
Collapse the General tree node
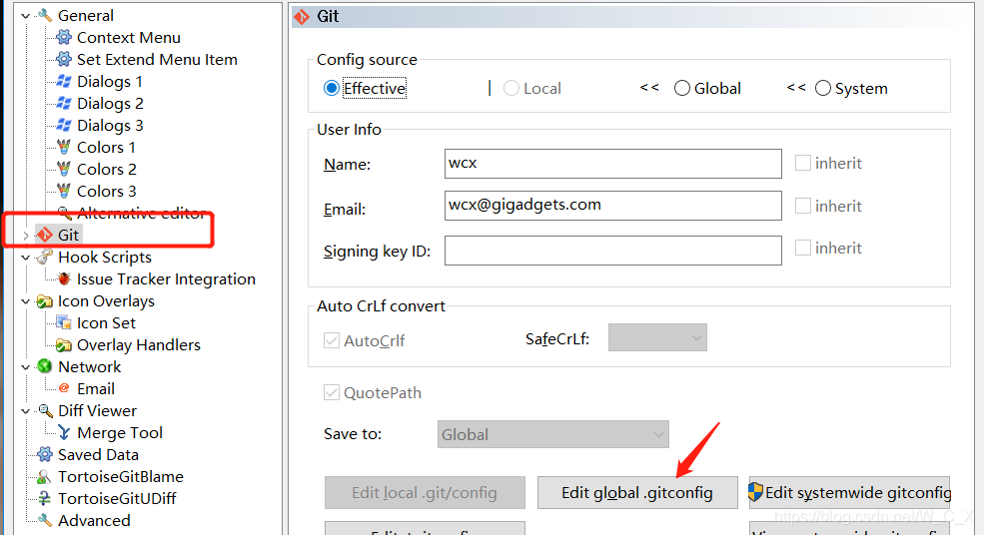pyautogui.click(x=25, y=16)
